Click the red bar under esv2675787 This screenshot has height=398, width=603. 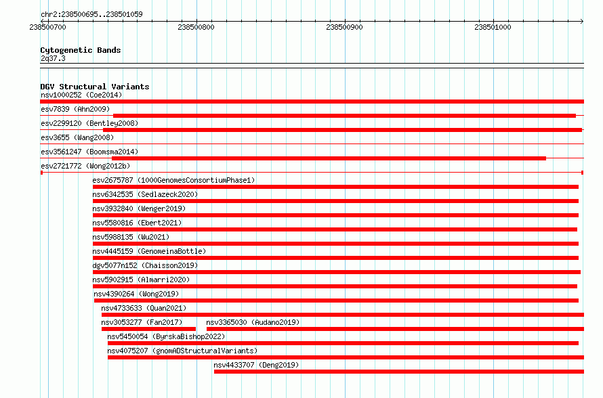[x=336, y=187]
